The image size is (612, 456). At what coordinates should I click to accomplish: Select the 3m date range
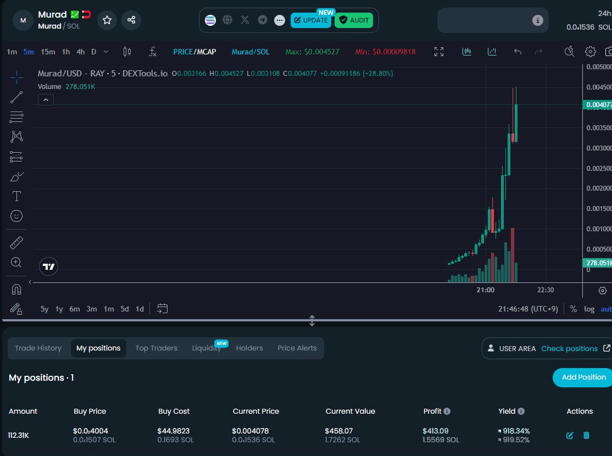click(92, 309)
